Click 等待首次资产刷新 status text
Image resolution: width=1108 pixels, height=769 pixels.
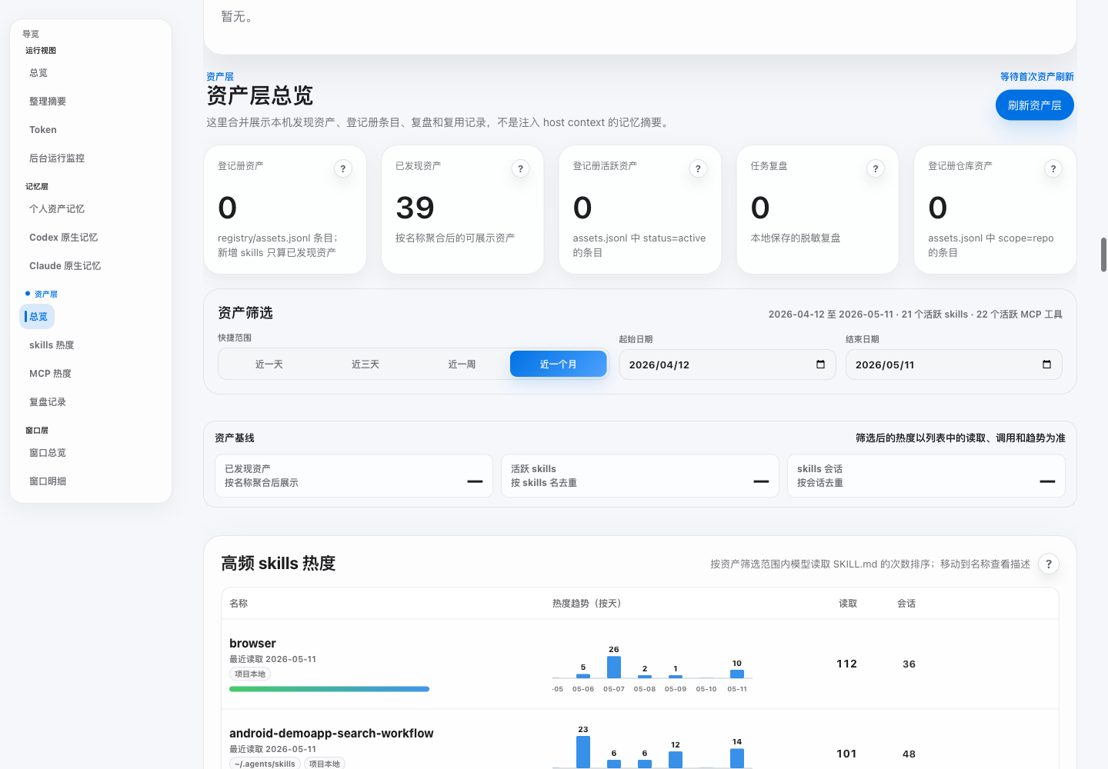click(x=1037, y=77)
